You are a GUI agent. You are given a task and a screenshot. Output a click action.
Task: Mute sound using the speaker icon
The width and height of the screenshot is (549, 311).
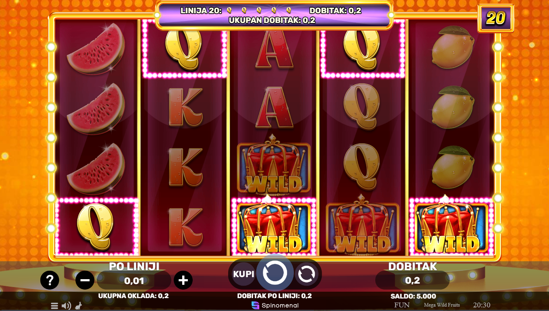click(67, 306)
